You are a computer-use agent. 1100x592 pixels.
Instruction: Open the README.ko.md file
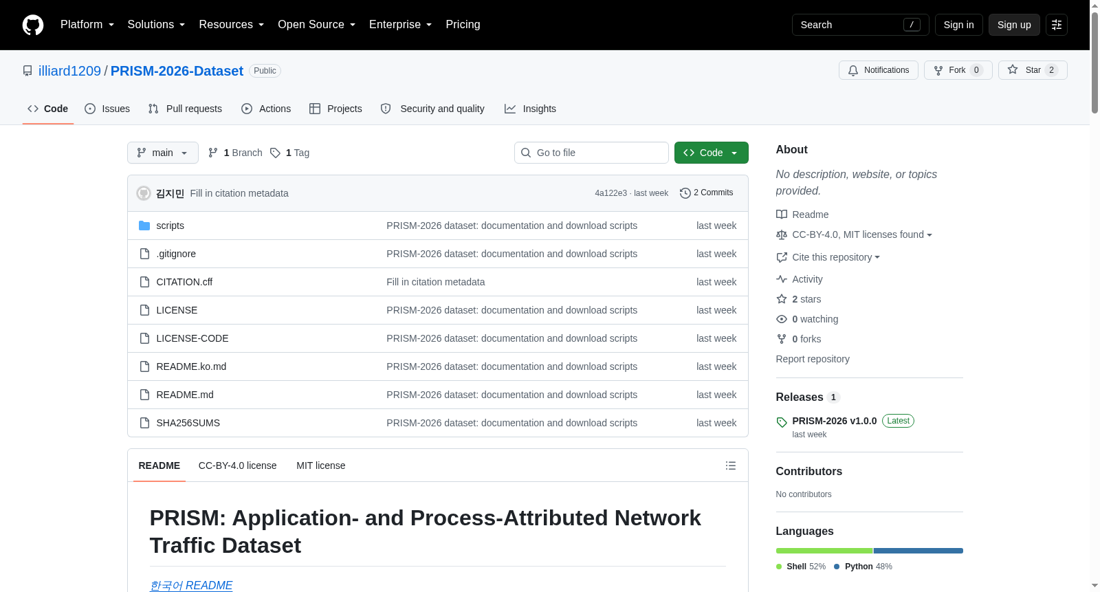(x=191, y=366)
